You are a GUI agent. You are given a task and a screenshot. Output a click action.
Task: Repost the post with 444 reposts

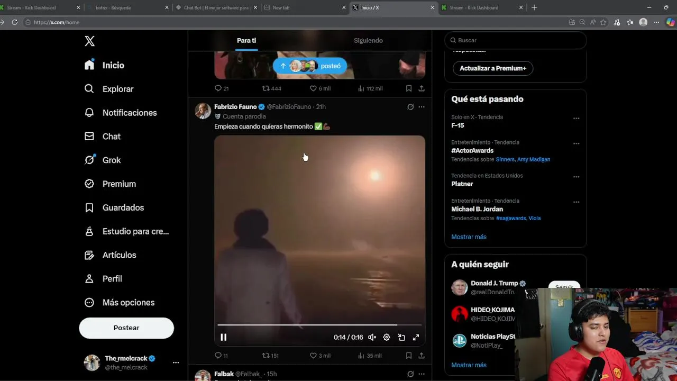272,88
